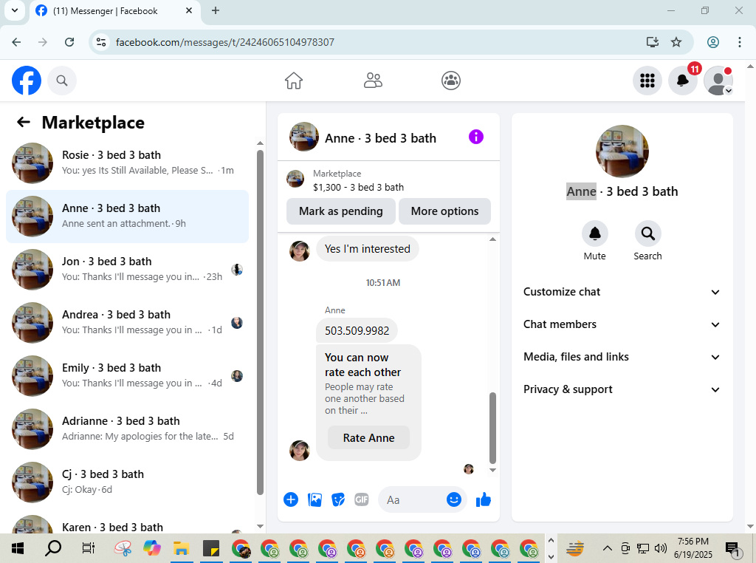
Task: Open the account profile avatar menu
Action: [718, 81]
